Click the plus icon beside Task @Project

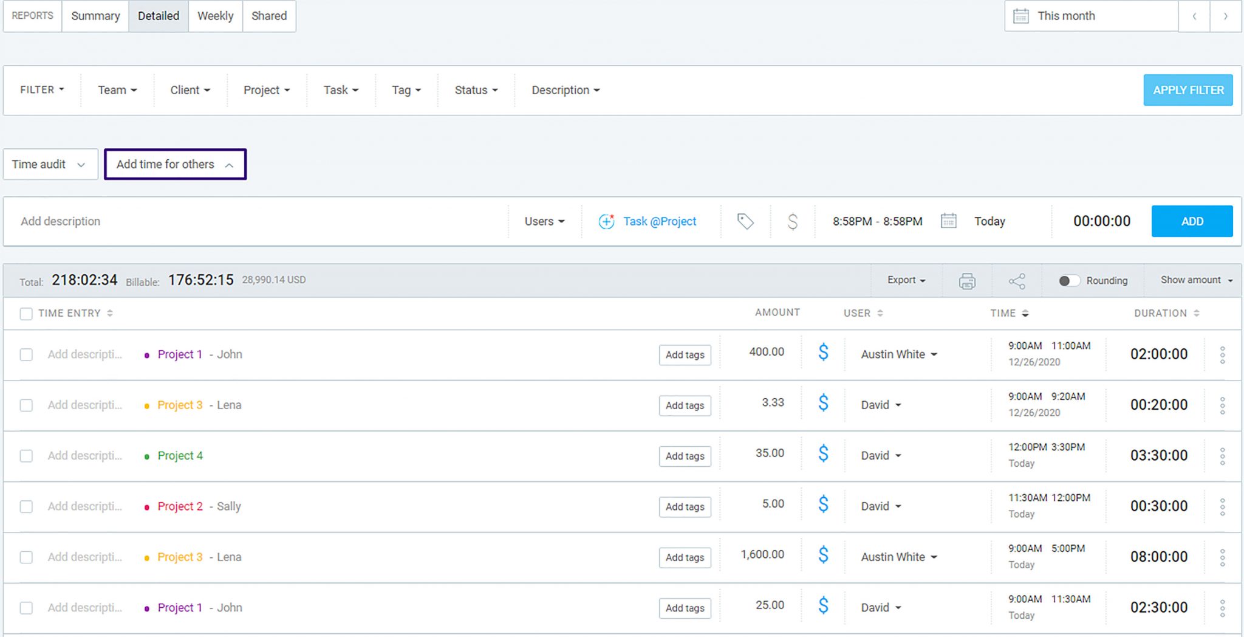click(x=606, y=221)
